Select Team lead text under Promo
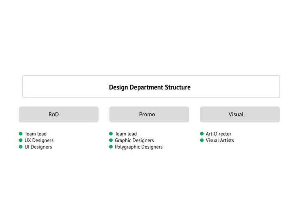This screenshot has width=298, height=223. pos(126,134)
